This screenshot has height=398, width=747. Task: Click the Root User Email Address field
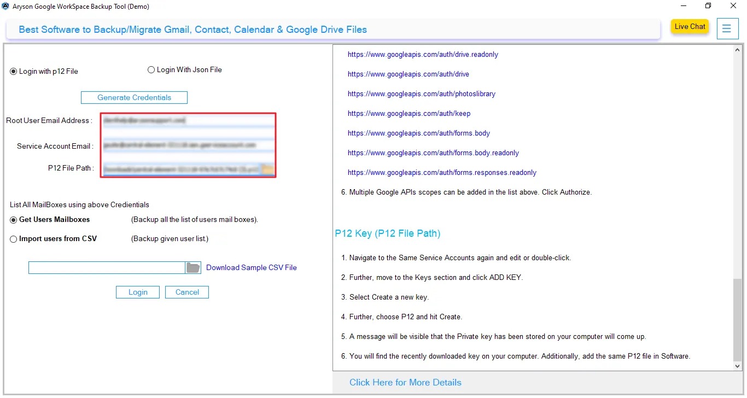[x=188, y=120]
